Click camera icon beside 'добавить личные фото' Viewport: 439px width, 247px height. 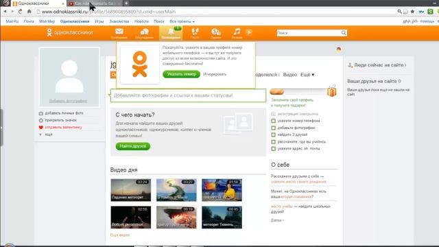41,113
